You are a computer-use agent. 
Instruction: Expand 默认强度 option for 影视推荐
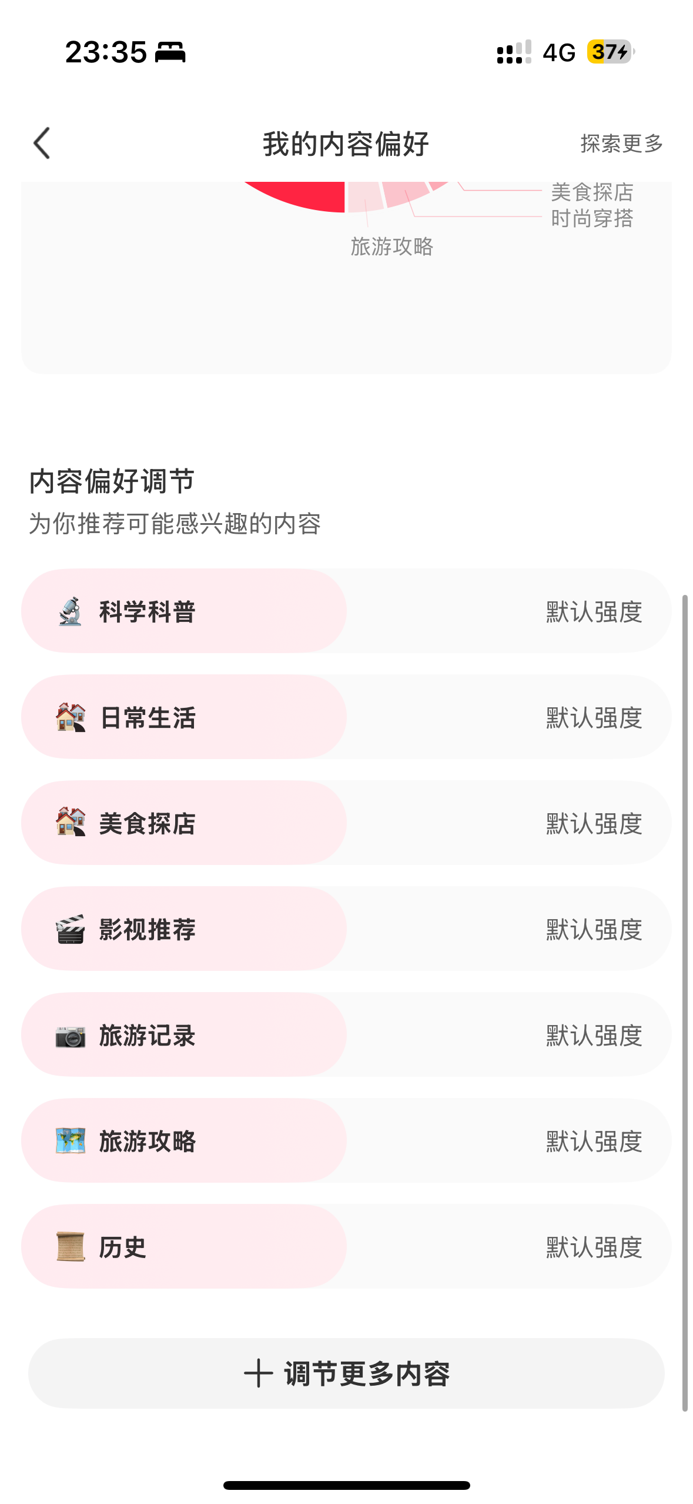(x=594, y=930)
